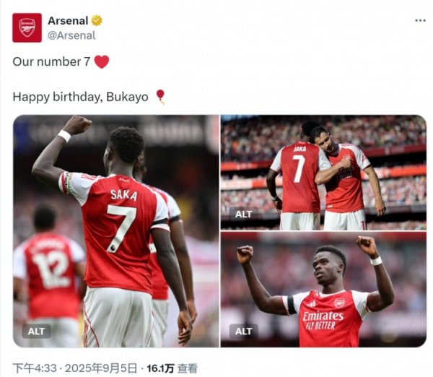Click the Arsenal display name

(x=68, y=21)
